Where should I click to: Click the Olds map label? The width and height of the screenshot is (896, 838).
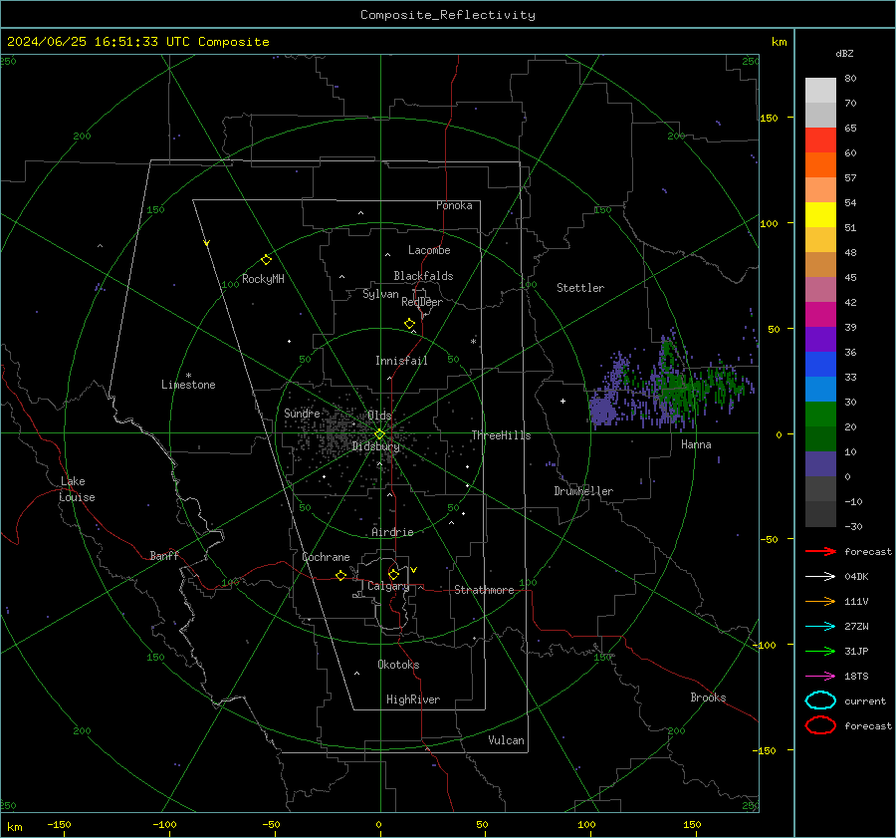click(x=379, y=415)
